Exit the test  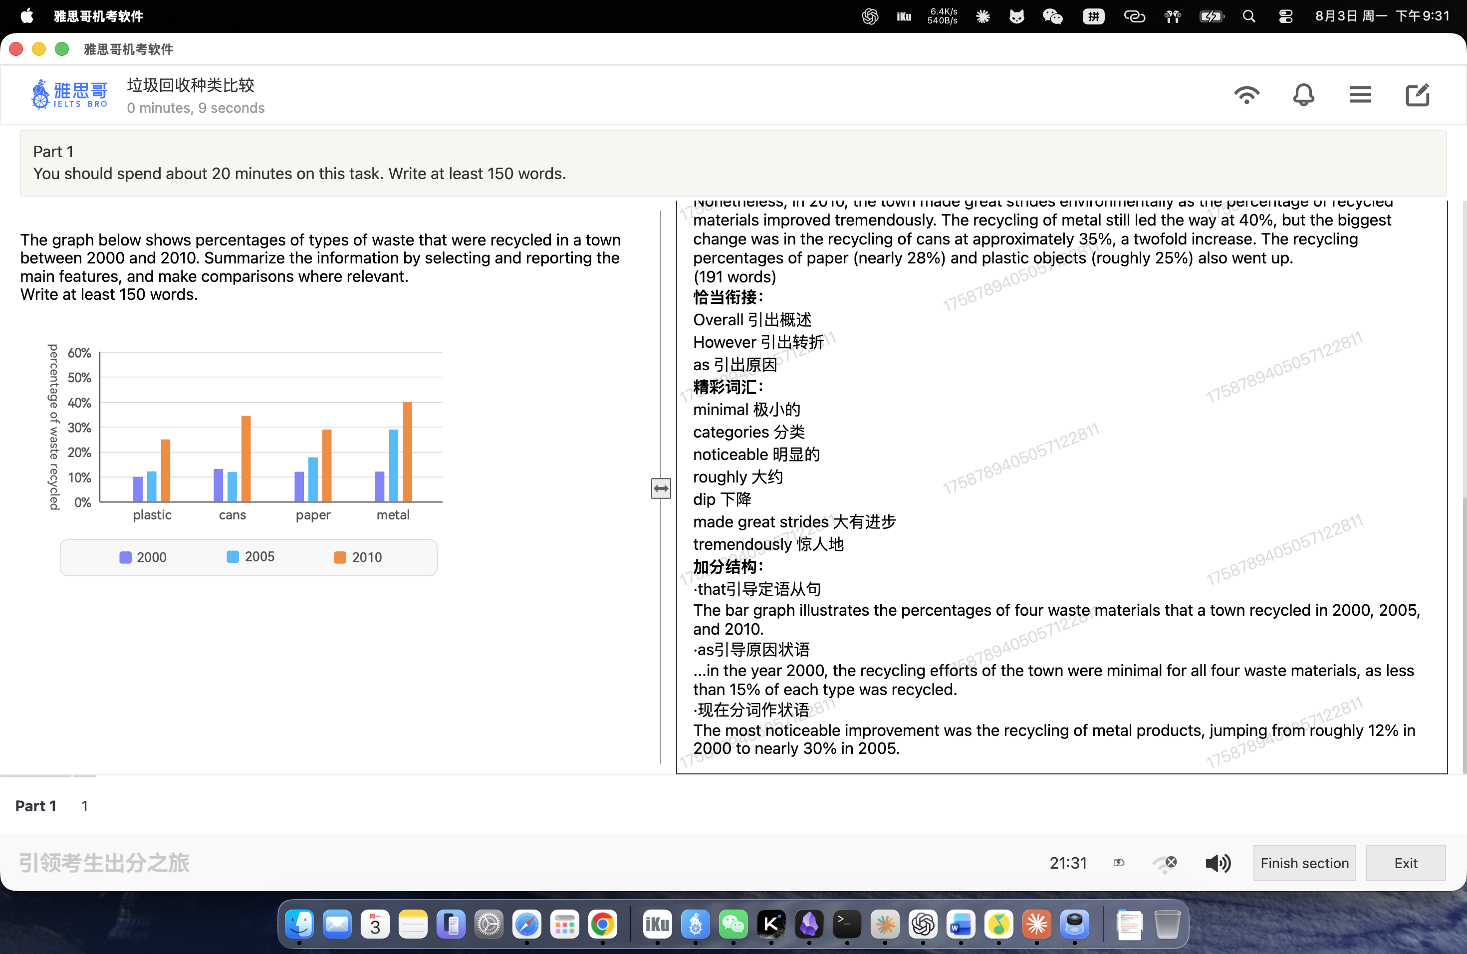pyautogui.click(x=1405, y=863)
